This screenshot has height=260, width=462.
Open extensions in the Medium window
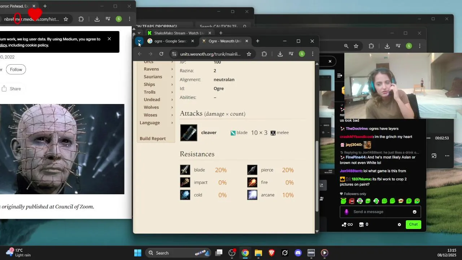click(x=81, y=19)
